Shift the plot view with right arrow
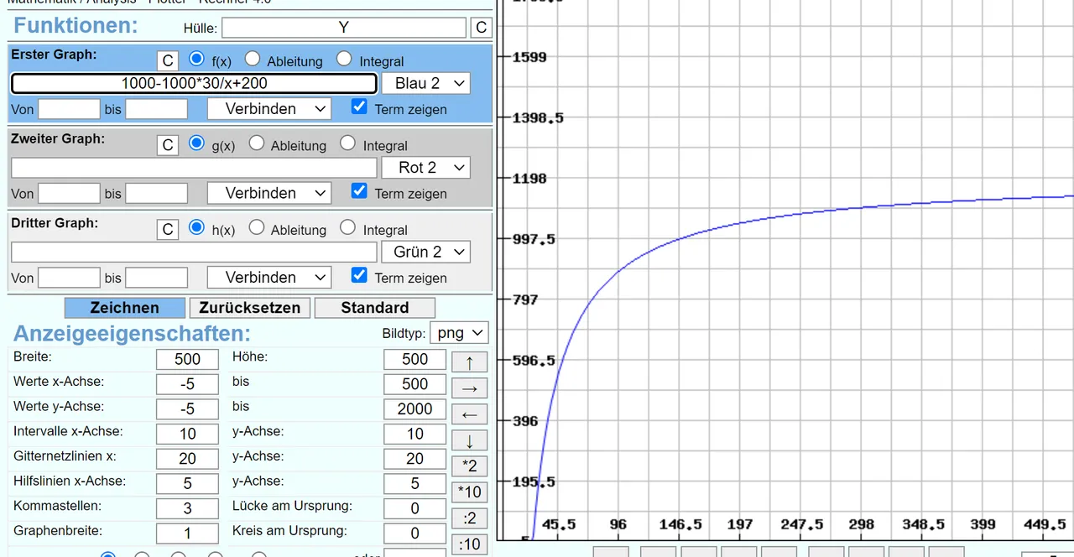1074x557 pixels. [x=470, y=388]
